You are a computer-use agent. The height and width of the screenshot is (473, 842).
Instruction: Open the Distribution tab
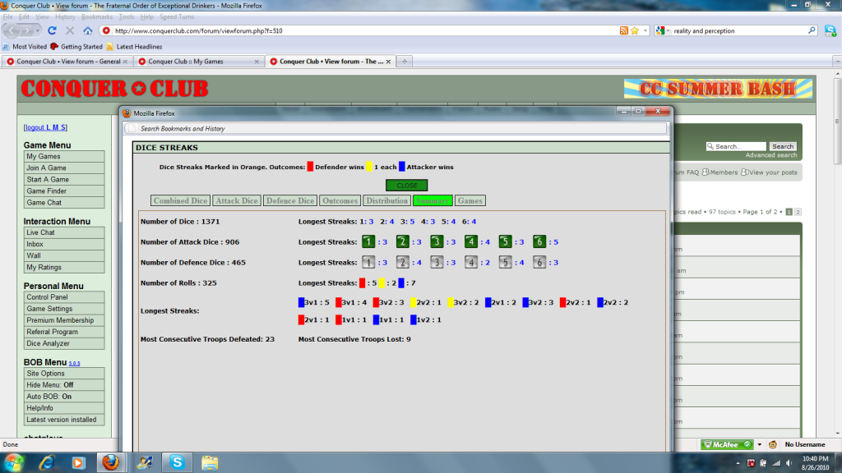[386, 200]
